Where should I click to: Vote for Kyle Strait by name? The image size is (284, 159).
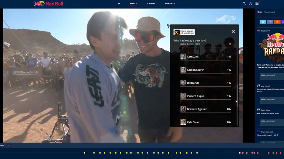pyautogui.click(x=193, y=122)
